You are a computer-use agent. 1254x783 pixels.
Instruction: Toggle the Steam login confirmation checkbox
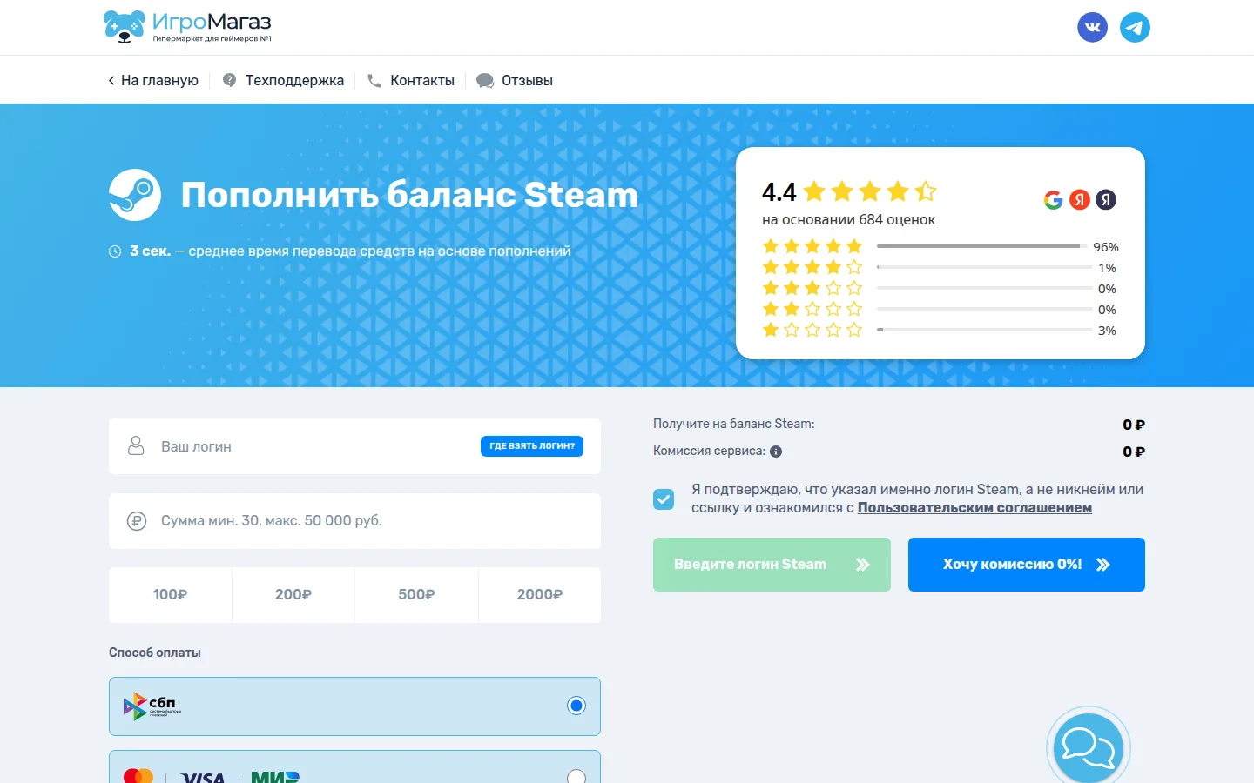[x=664, y=499]
